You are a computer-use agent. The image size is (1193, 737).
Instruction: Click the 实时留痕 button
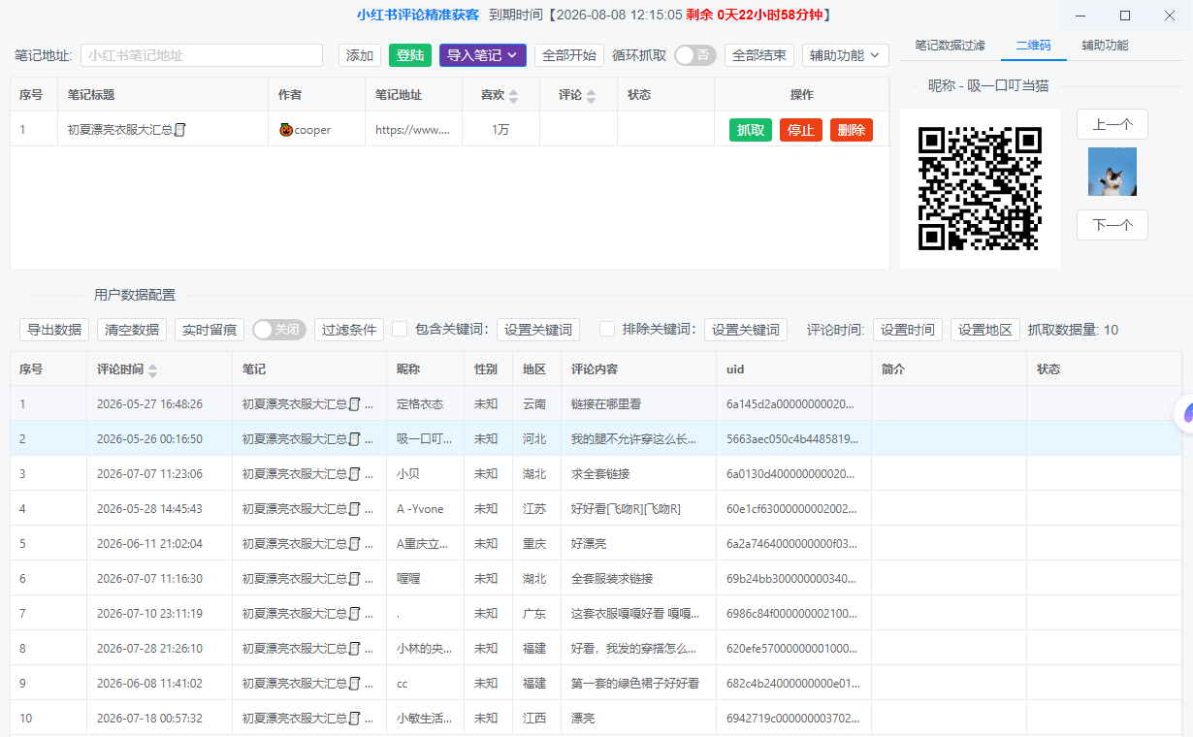coord(210,330)
